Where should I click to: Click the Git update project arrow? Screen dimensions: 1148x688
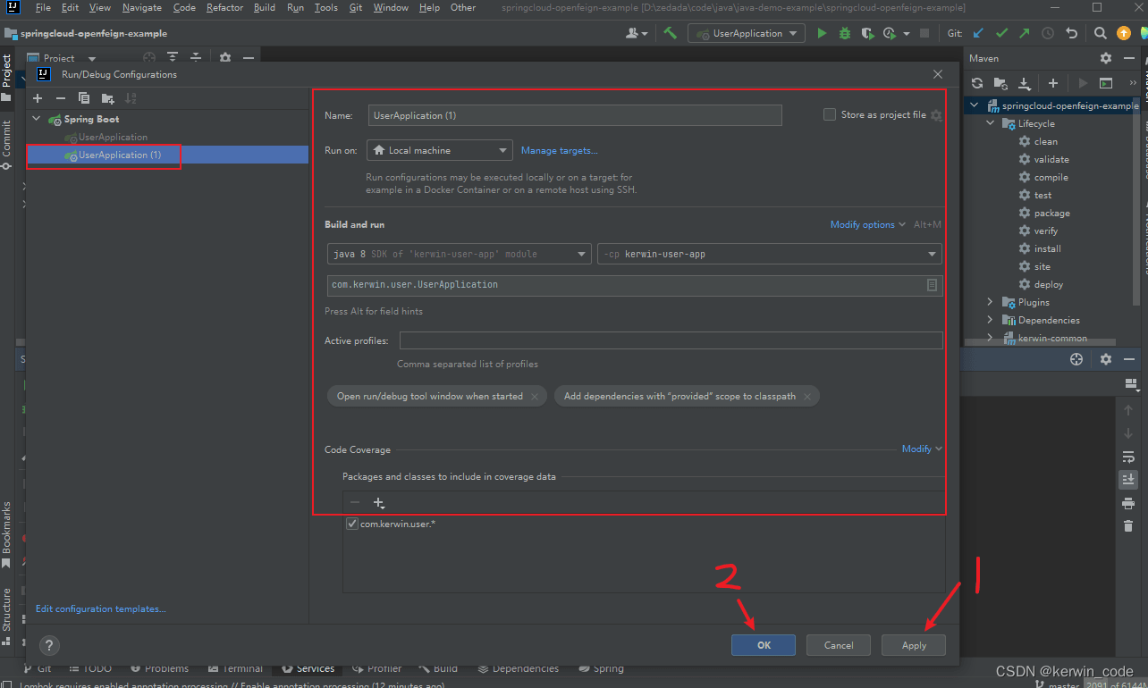coord(978,33)
